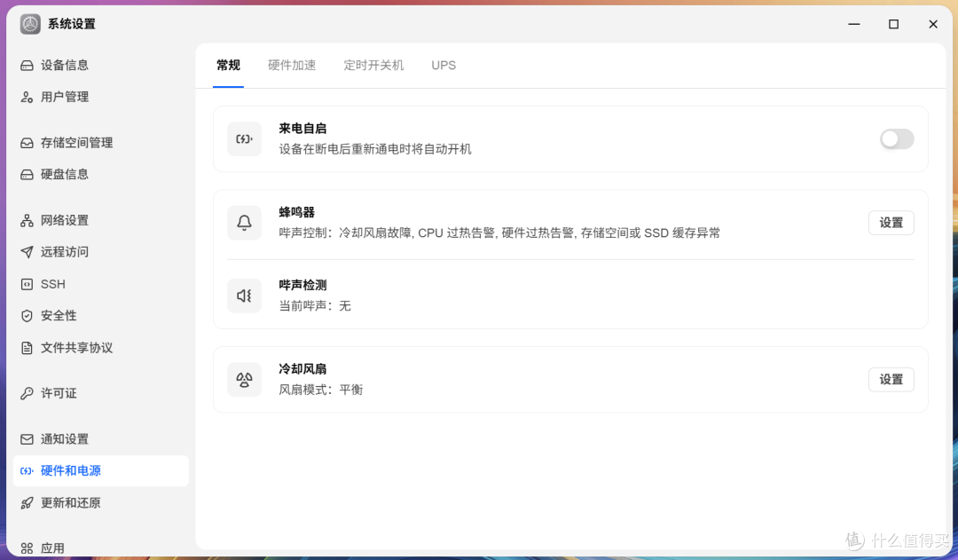Open 设置 for the 蜂鸣器 buzzer
958x560 pixels.
891,223
